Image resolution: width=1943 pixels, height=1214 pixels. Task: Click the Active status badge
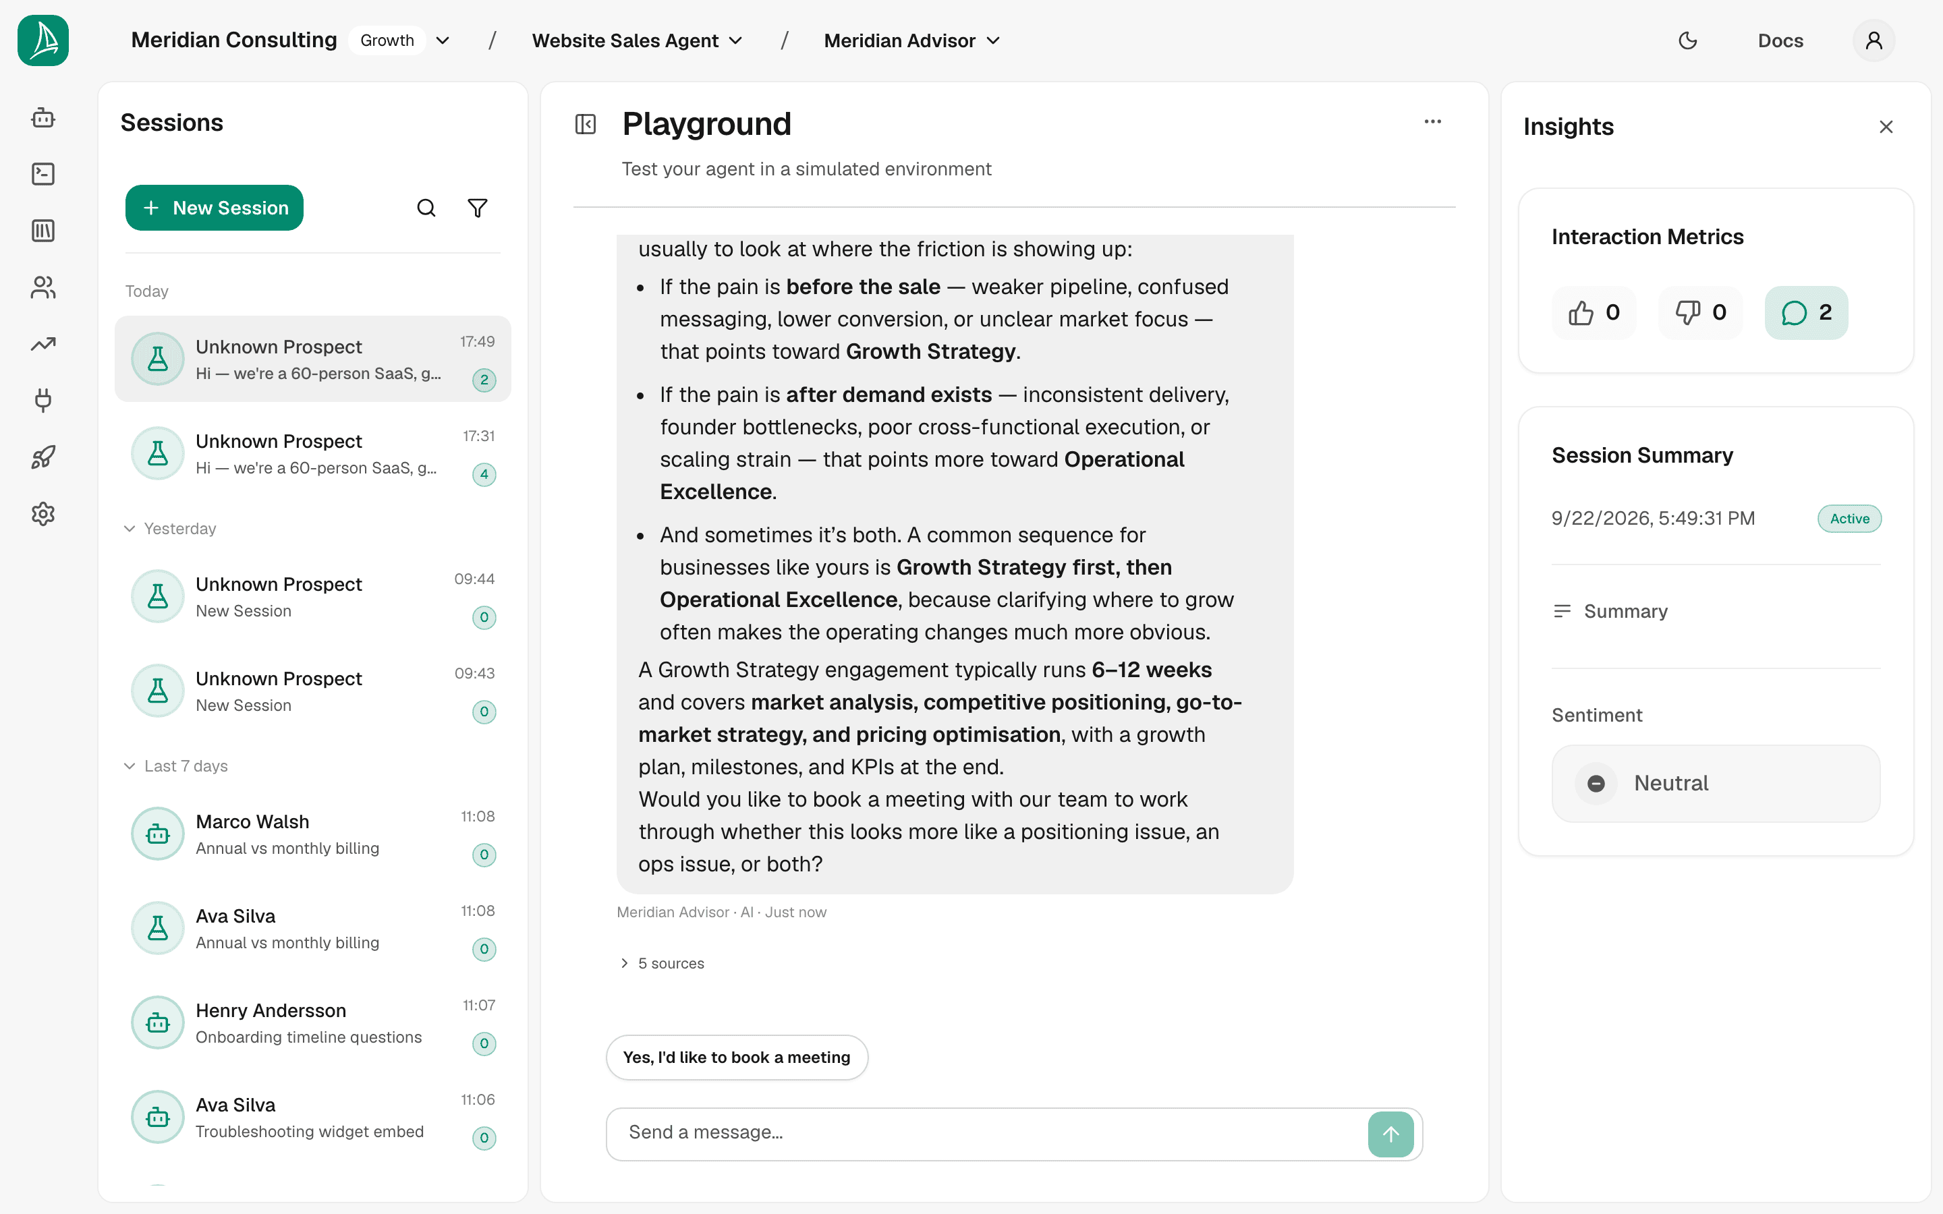(x=1849, y=519)
